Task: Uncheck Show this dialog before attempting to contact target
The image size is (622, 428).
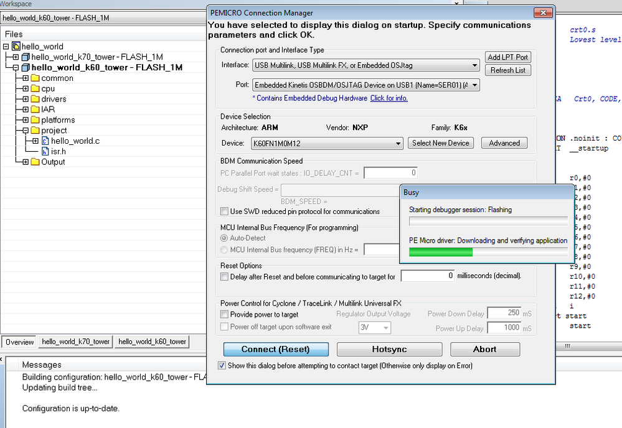Action: click(x=222, y=365)
